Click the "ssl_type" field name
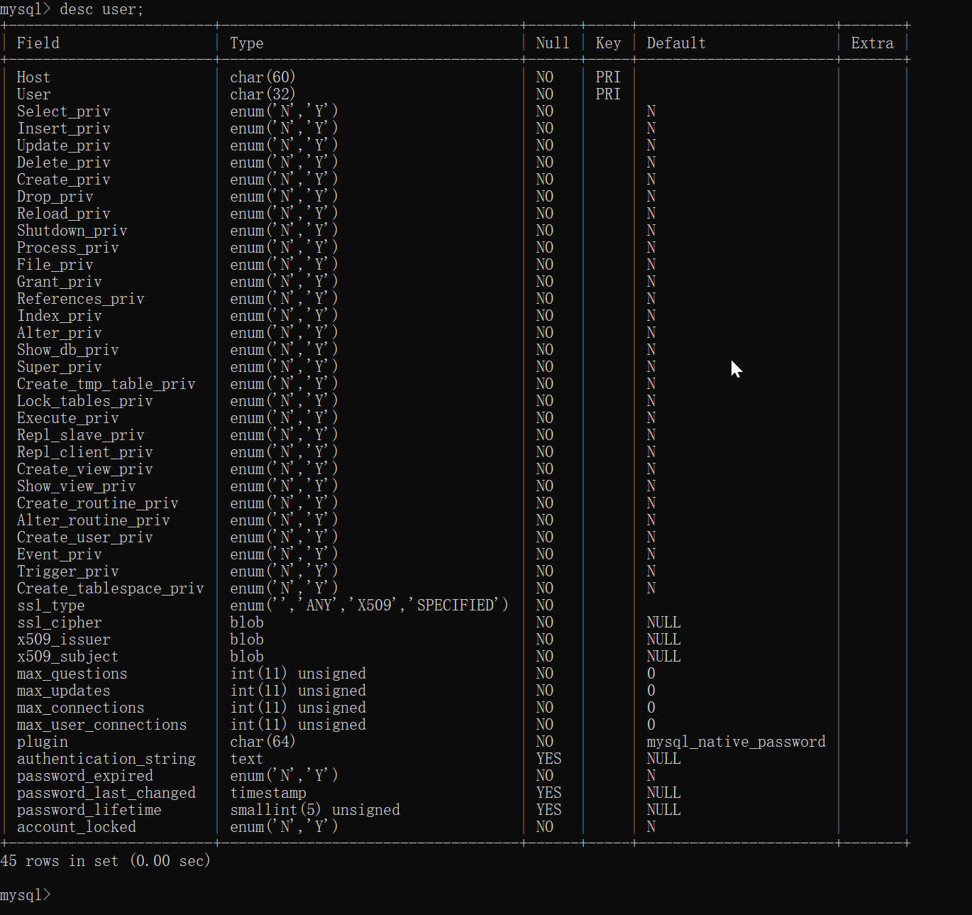 click(x=51, y=606)
